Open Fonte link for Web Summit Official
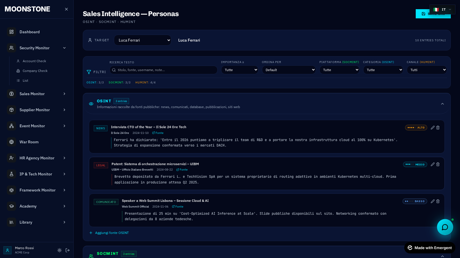The image size is (460, 258). tap(178, 207)
